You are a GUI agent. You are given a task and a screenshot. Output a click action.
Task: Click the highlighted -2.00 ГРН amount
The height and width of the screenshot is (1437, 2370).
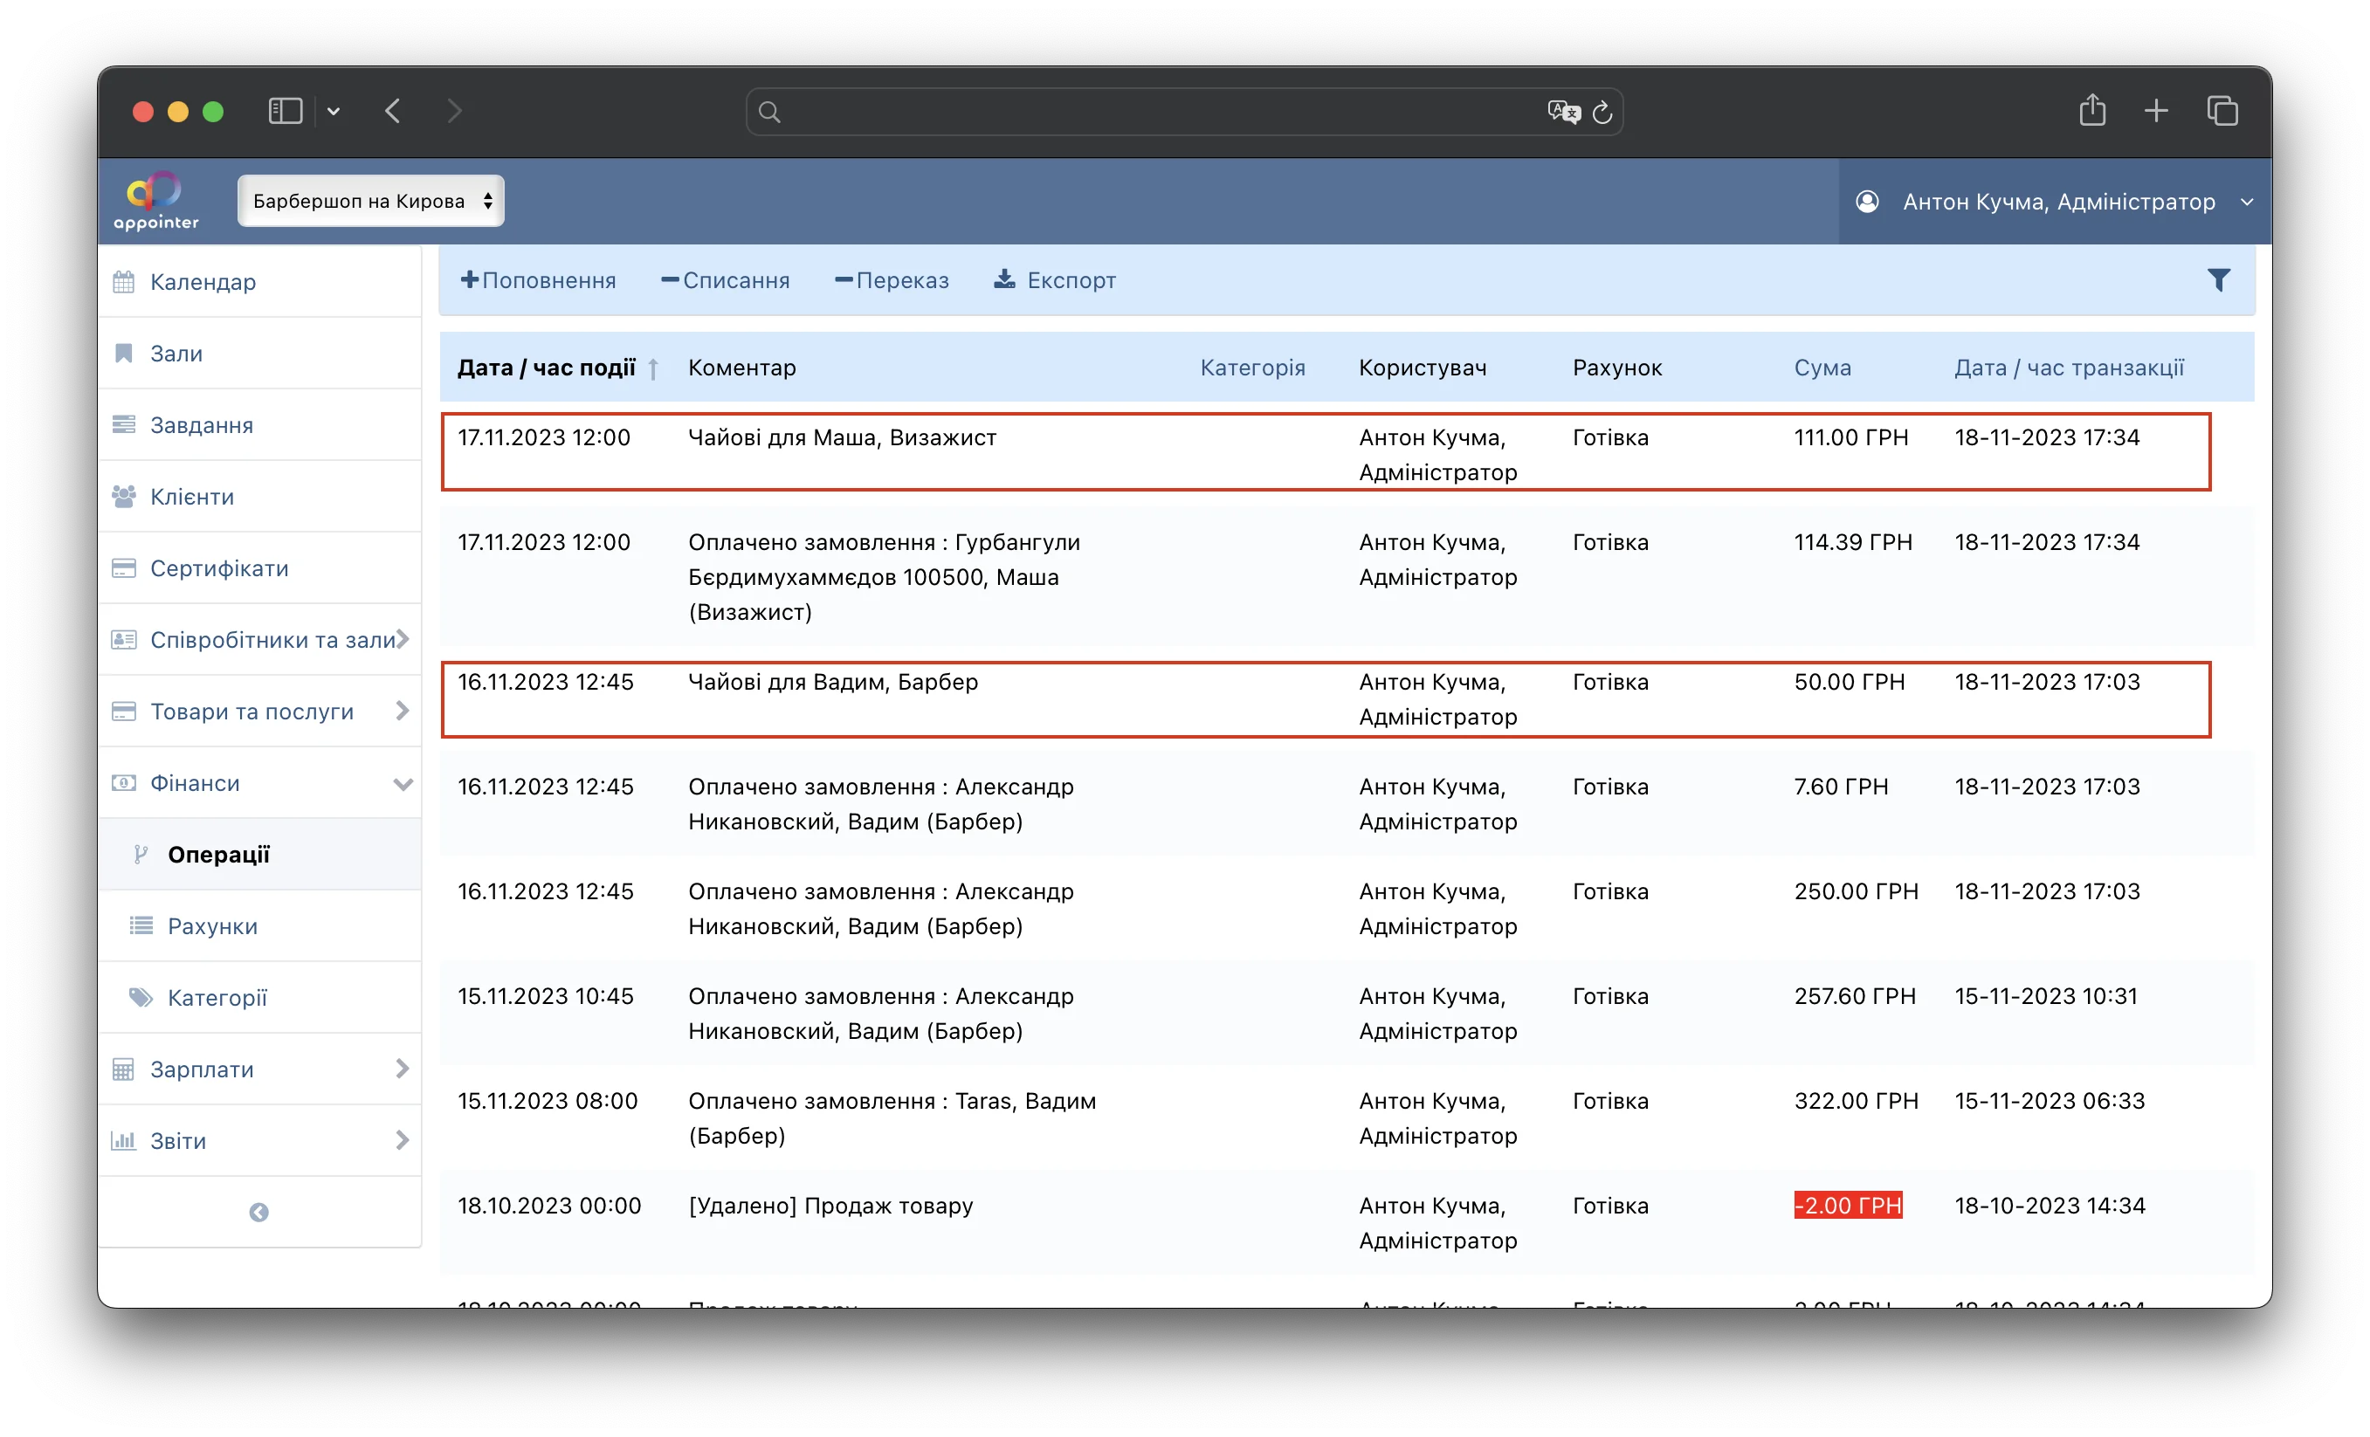pos(1848,1205)
